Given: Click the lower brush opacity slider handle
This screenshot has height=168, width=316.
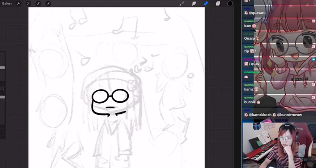Looking at the screenshot, I should [x=2, y=97].
